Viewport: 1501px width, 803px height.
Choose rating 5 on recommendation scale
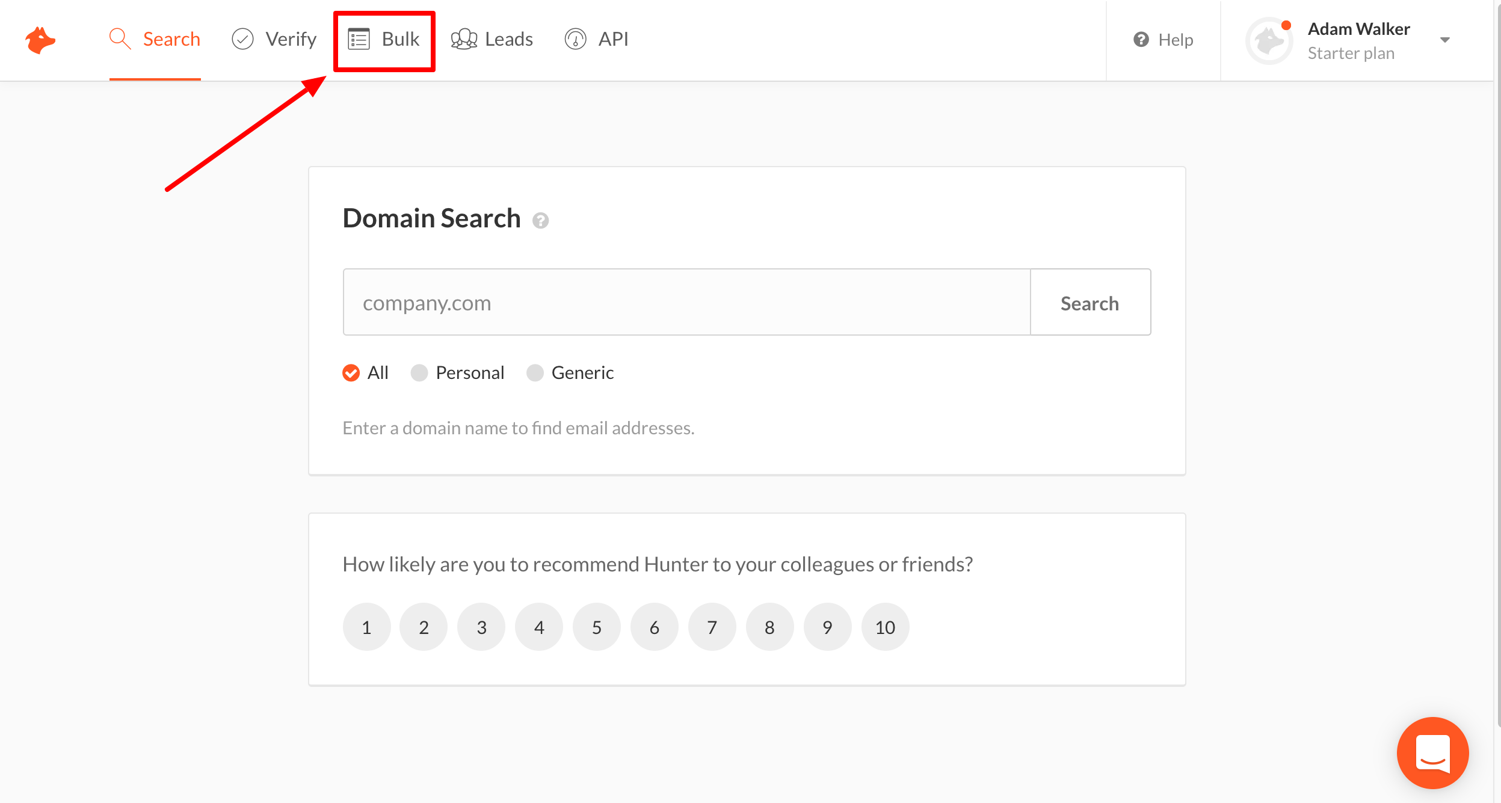click(596, 627)
